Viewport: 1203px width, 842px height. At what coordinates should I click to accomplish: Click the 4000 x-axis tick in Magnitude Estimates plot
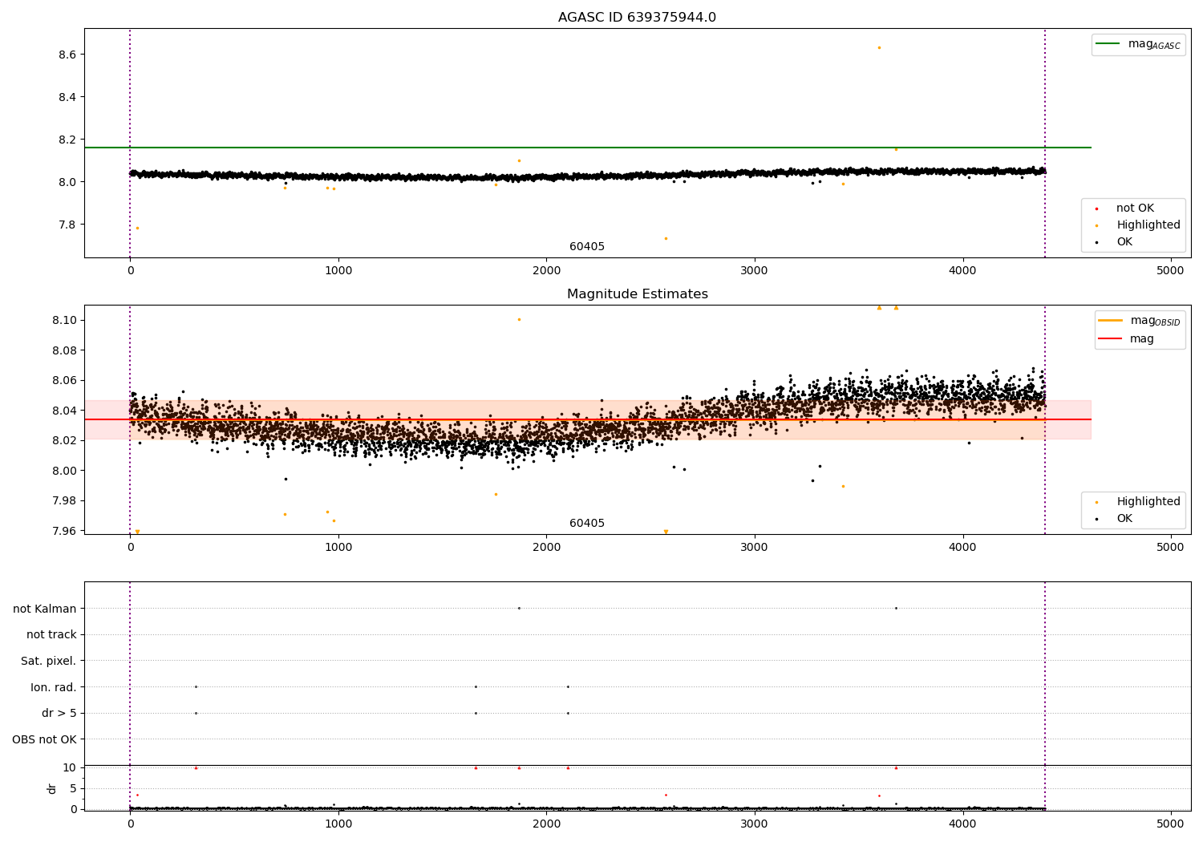pos(962,547)
